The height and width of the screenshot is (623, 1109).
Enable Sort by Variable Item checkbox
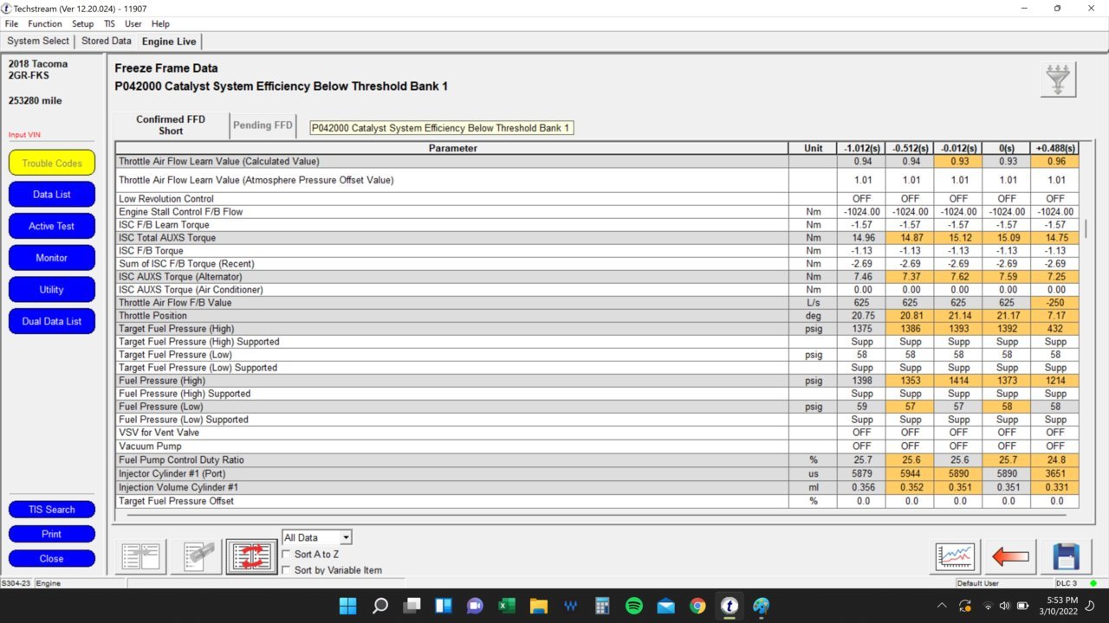coord(288,569)
